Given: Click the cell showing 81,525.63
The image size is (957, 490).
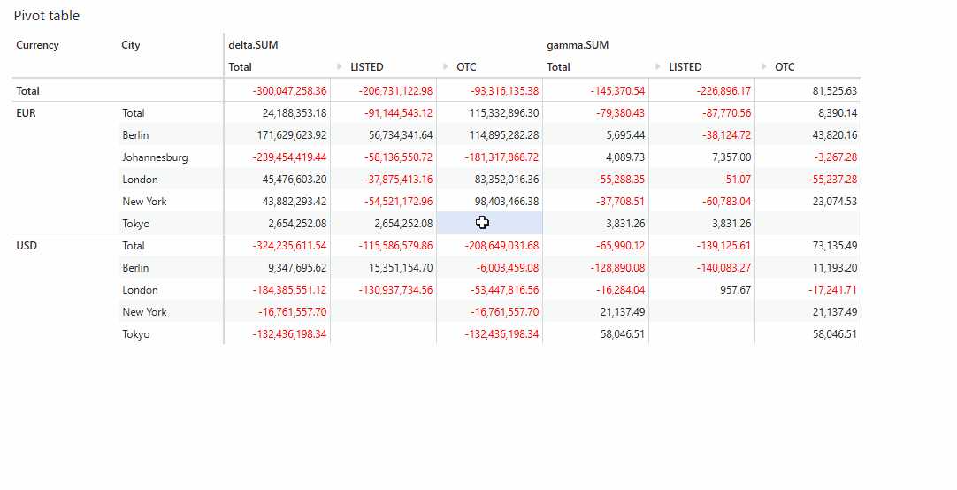Looking at the screenshot, I should tap(808, 91).
